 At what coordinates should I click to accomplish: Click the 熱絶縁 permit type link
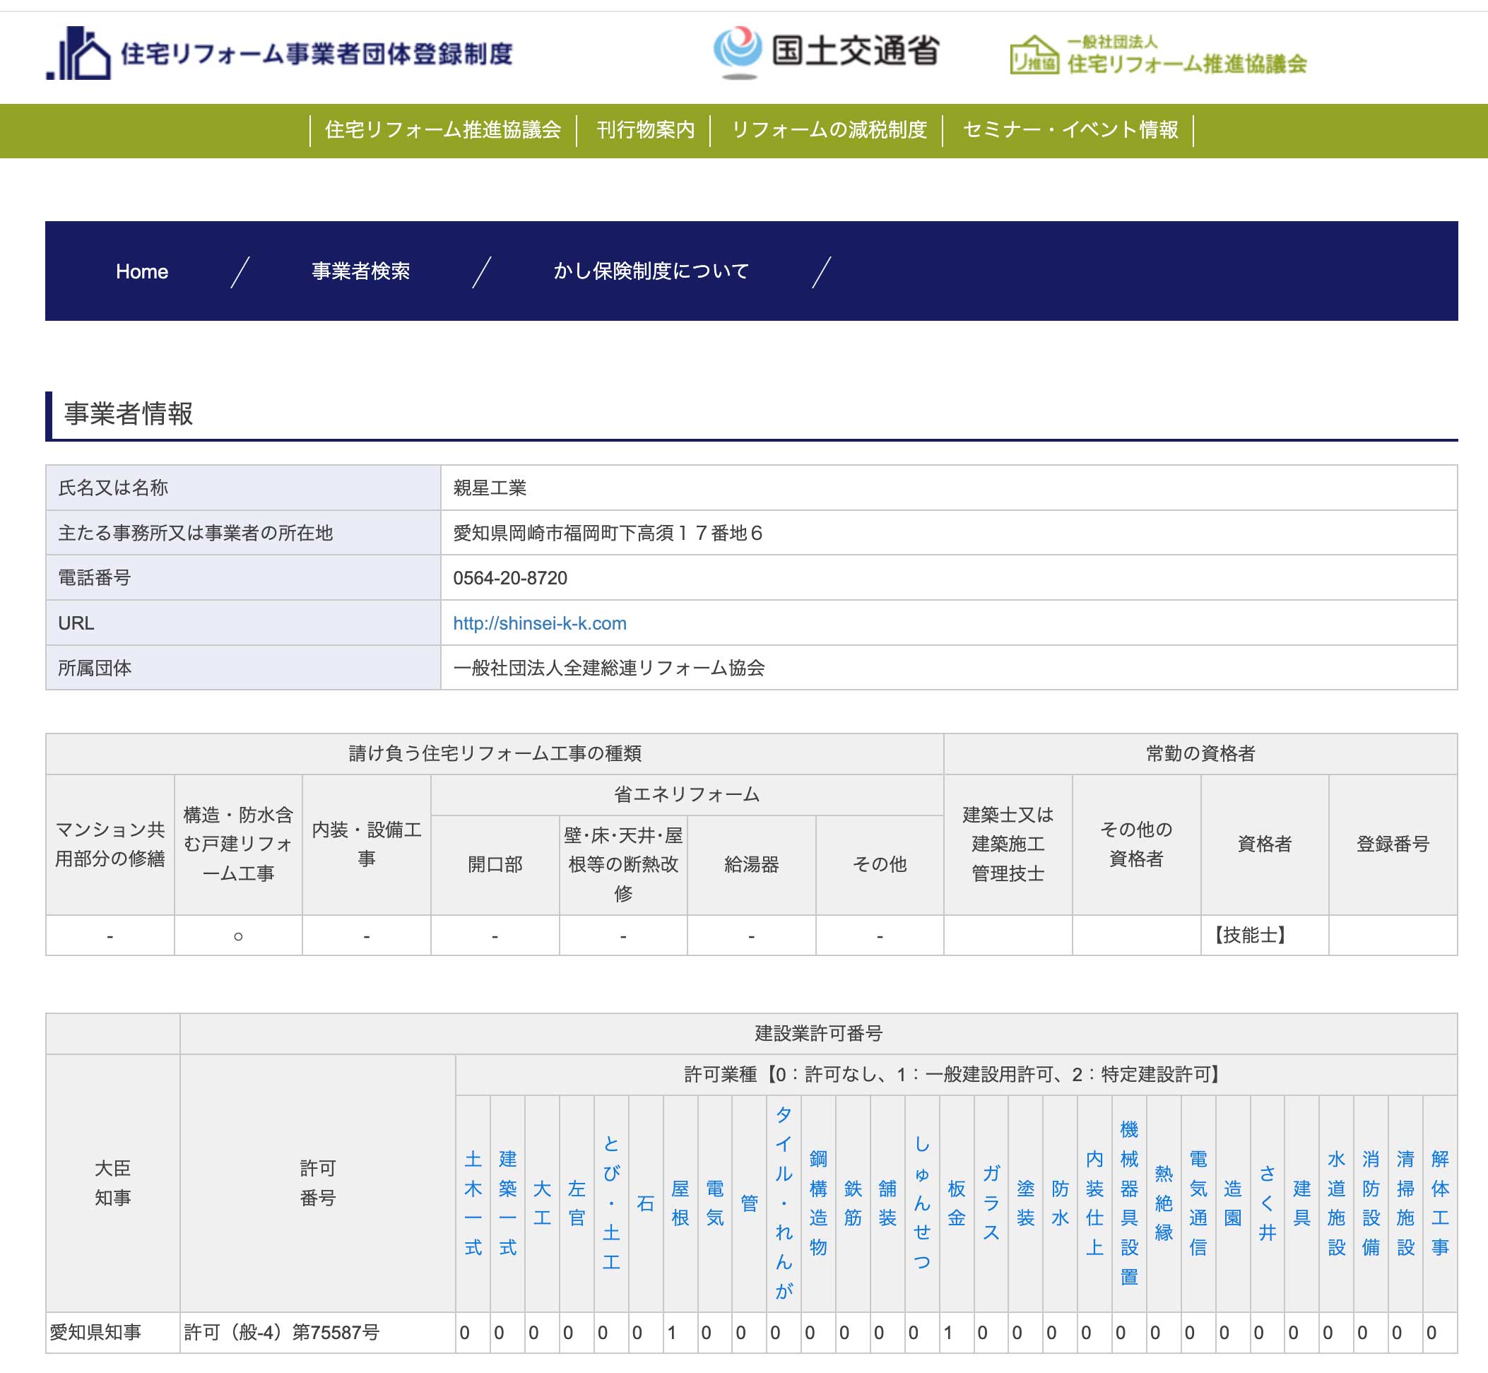(x=1164, y=1203)
